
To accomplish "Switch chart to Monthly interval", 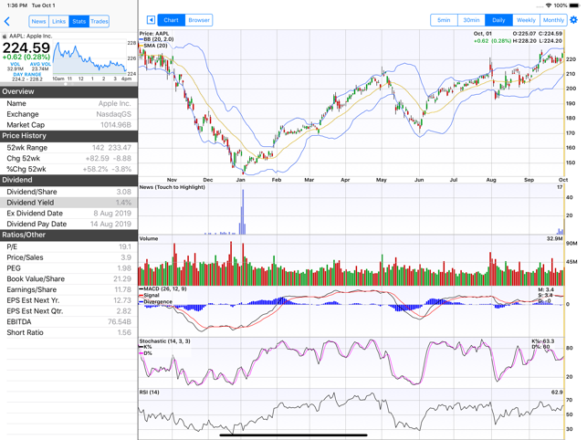I will (x=553, y=20).
